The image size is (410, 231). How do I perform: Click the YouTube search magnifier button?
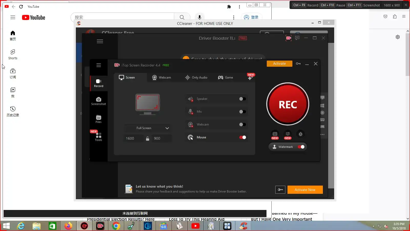[x=182, y=17]
